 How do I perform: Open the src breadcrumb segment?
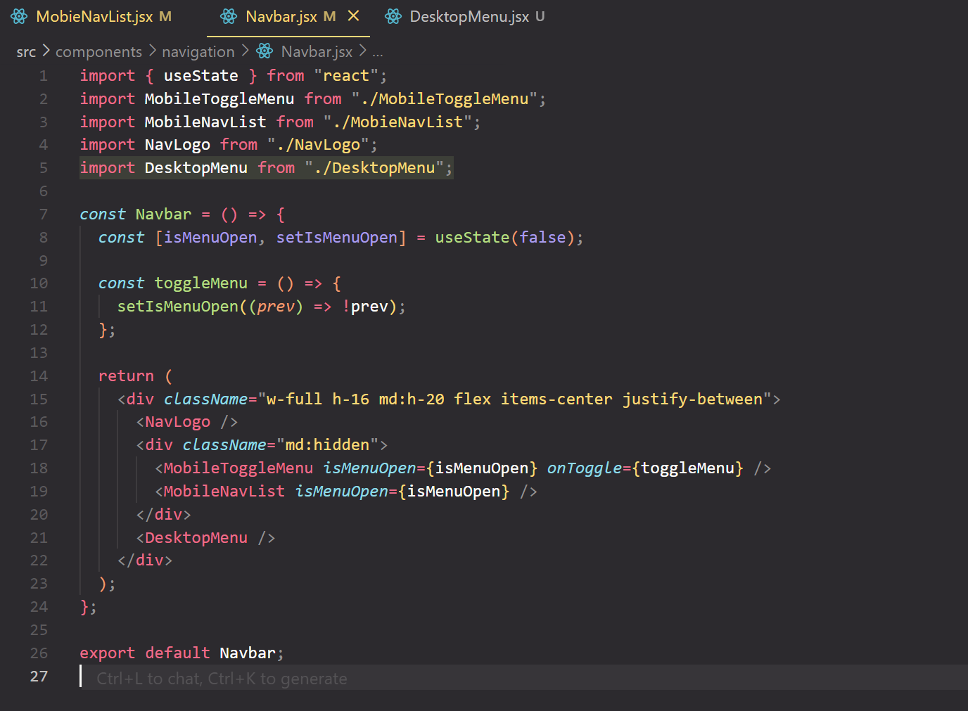coord(26,51)
